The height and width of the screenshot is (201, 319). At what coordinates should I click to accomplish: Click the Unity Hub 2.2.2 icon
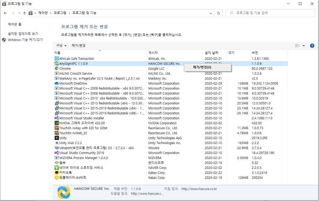[x=57, y=143]
